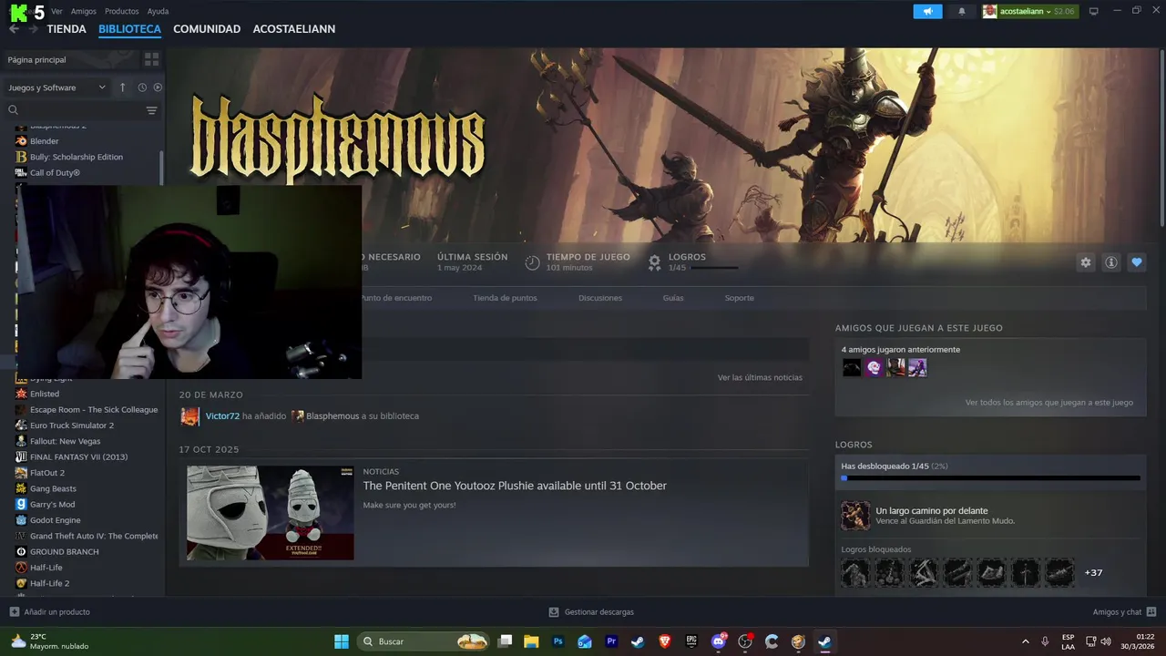Open the ACOSTAELIANN profile tab
The height and width of the screenshot is (656, 1166).
pyautogui.click(x=294, y=29)
